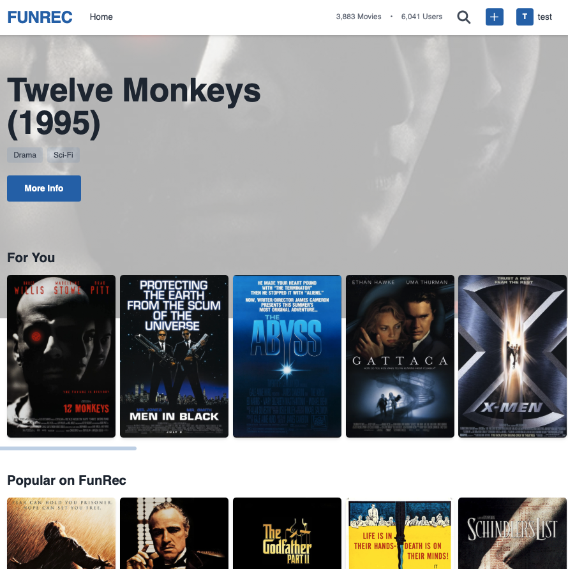Open the X-Men movie poster
Screen dimensions: 568x569
[512, 356]
